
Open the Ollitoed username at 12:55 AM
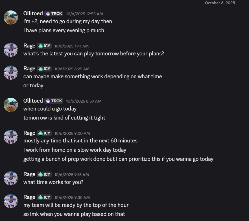(x=33, y=14)
